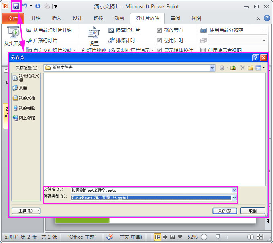This screenshot has width=273, height=243.
Task: Click "Office 主题" in status bar
Action: click(82, 237)
